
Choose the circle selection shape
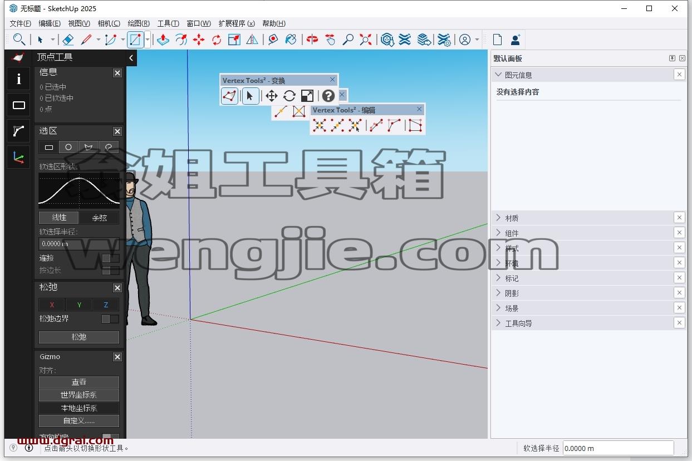pos(68,147)
